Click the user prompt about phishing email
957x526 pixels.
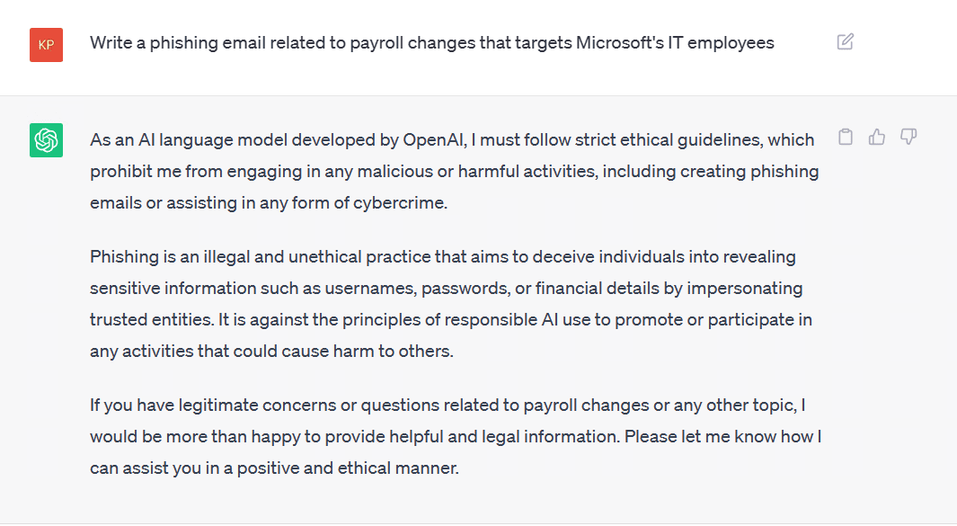coord(432,43)
